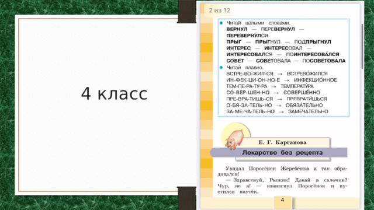The height and width of the screenshot is (210, 374).
Task: Click the word 'ОБЯЗАТЕЛЬНО'
Action: pyautogui.click(x=304, y=105)
